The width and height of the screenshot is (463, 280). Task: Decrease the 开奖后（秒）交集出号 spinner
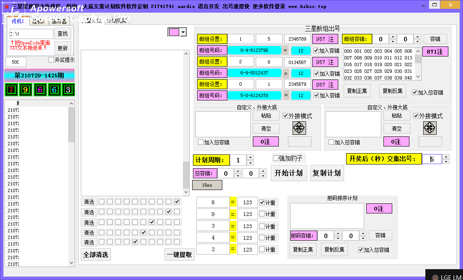click(446, 162)
